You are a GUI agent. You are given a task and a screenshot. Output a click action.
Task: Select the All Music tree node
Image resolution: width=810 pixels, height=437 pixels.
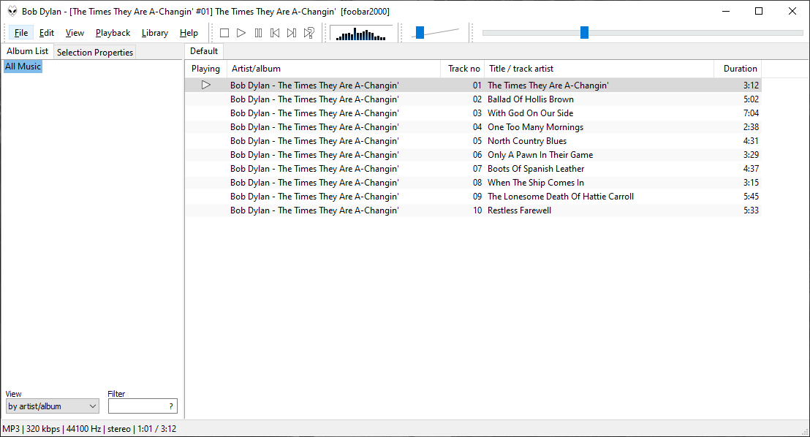tap(23, 66)
